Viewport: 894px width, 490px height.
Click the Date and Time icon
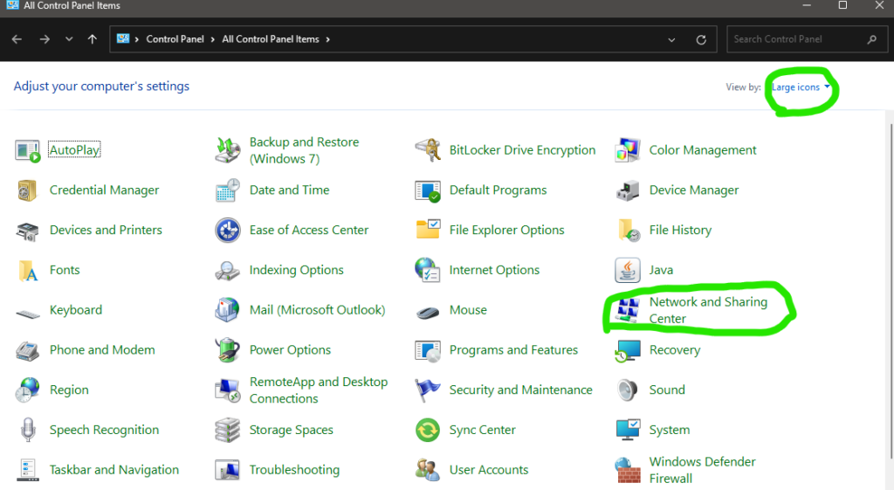[x=228, y=190]
